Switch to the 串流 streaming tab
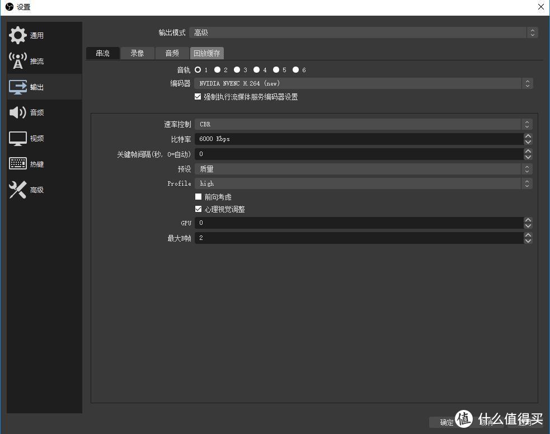 (103, 53)
